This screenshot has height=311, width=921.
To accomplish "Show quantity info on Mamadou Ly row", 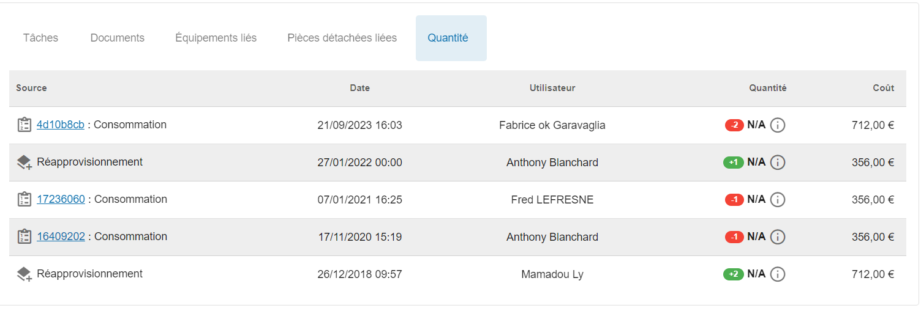I will [x=778, y=274].
